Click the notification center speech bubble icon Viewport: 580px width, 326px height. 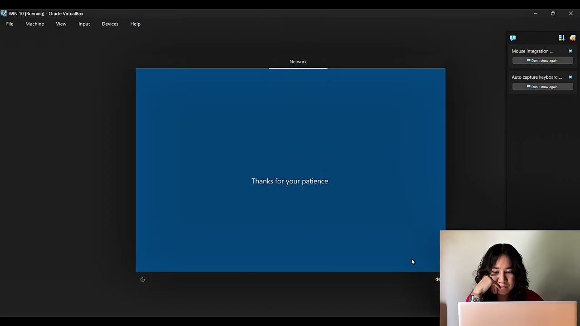pyautogui.click(x=513, y=38)
